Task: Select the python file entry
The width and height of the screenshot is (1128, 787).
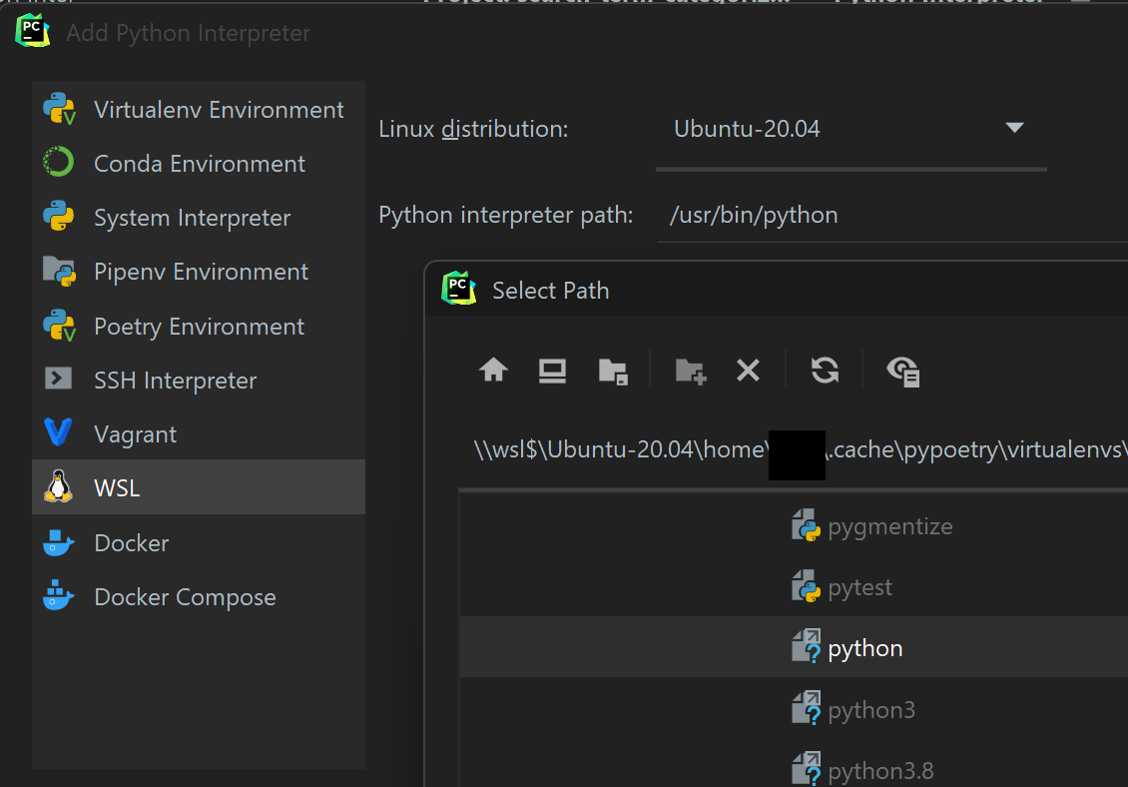Action: click(794, 647)
